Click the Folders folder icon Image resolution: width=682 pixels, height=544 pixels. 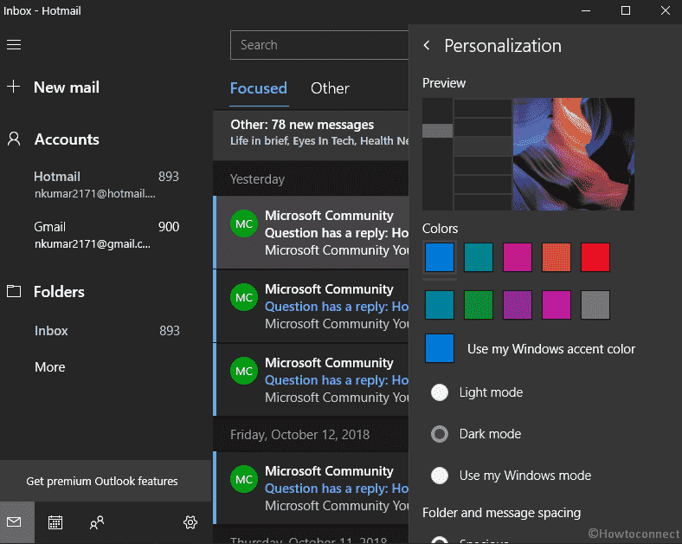coord(14,291)
